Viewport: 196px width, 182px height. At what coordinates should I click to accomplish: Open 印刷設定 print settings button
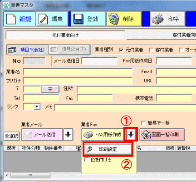(x=108, y=149)
